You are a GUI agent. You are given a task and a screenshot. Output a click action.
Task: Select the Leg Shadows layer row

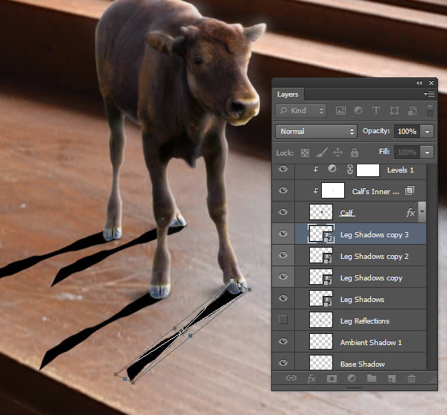[x=361, y=298]
